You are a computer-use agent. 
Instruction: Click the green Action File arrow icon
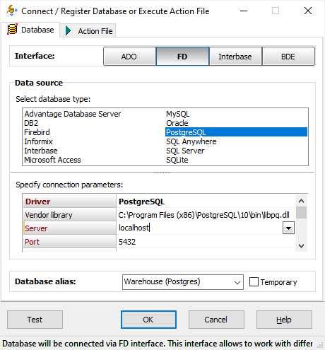coord(68,30)
